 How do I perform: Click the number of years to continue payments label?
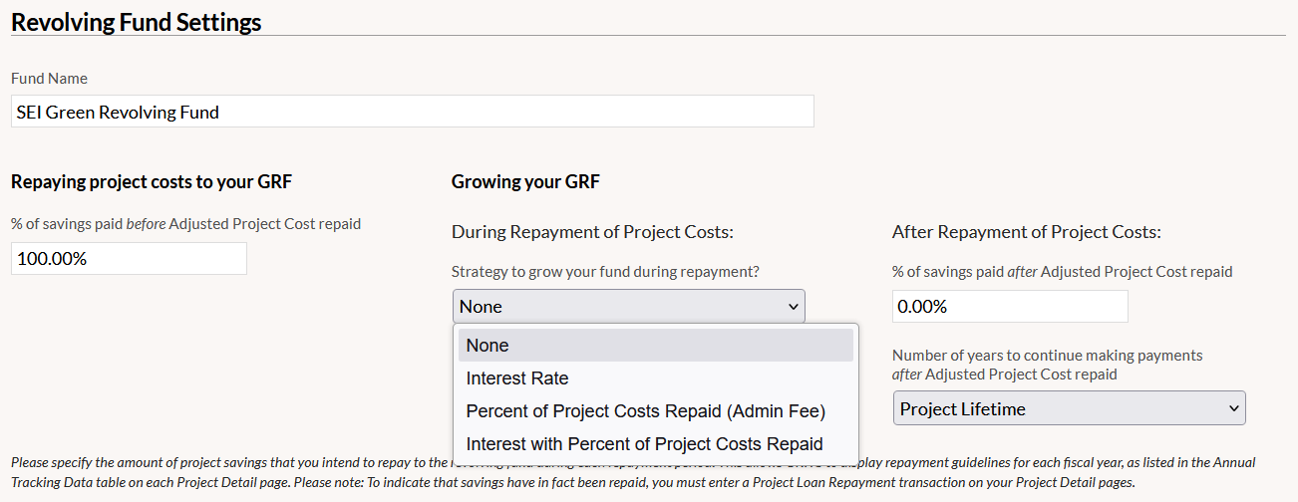point(1048,365)
